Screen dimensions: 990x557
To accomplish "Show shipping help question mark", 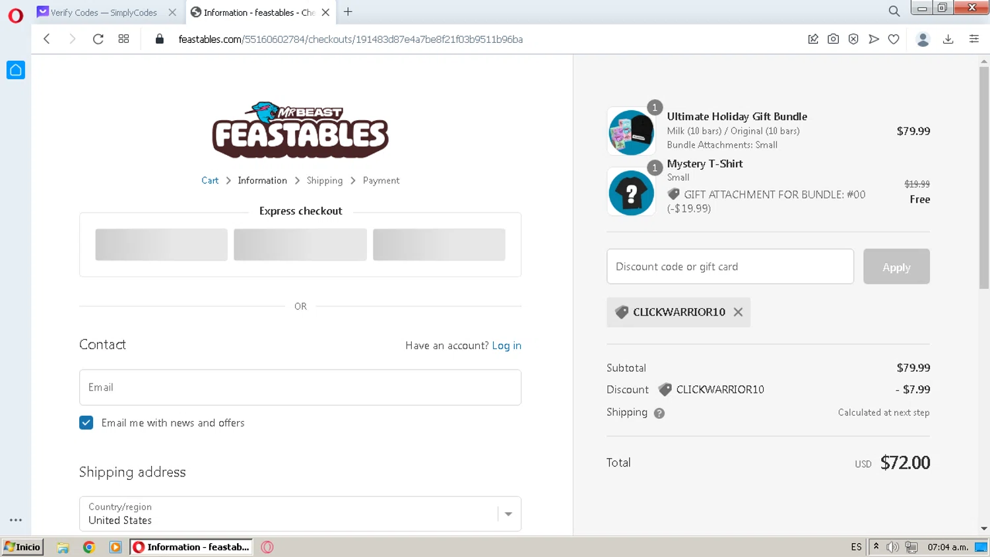I will [659, 413].
